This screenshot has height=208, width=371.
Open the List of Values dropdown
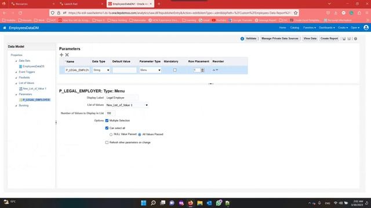pyautogui.click(x=127, y=105)
